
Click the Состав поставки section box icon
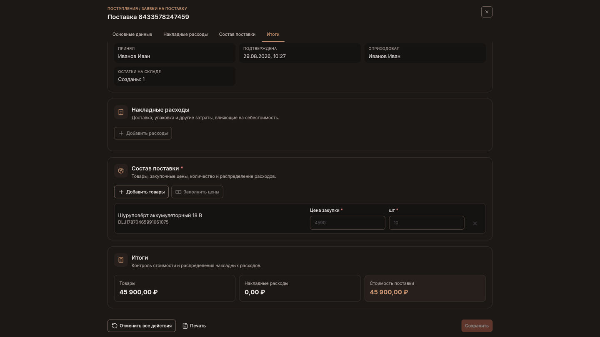(x=121, y=171)
